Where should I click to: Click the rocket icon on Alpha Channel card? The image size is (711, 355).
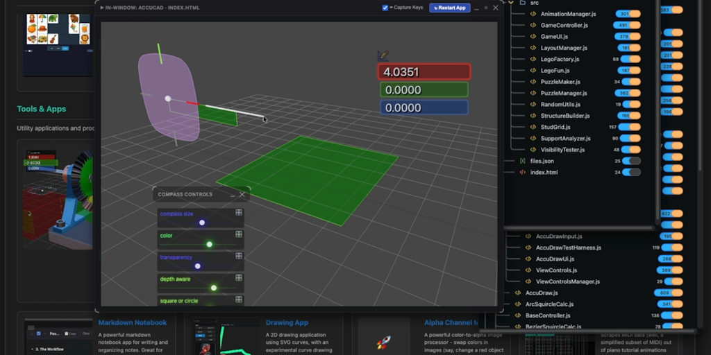tap(383, 342)
